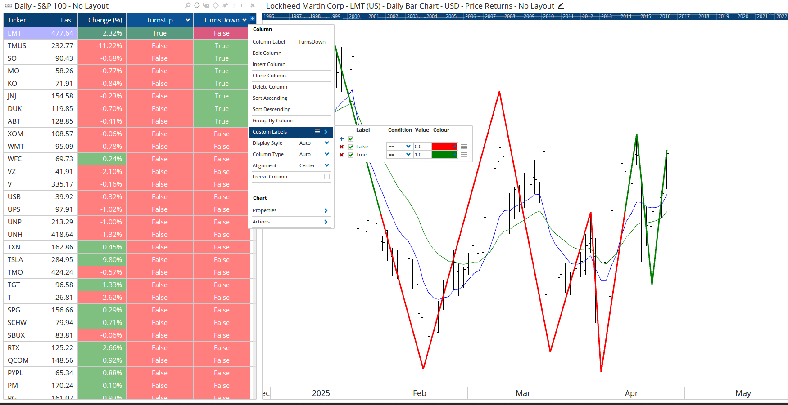Click the PYPL ticker cell
788x405 pixels.
click(21, 373)
